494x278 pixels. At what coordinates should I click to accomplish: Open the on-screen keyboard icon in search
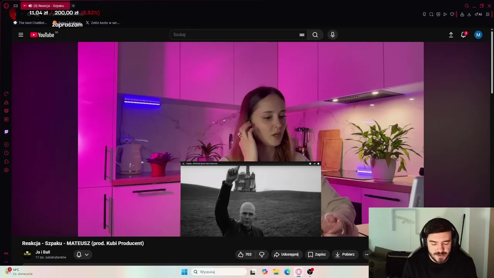click(302, 35)
